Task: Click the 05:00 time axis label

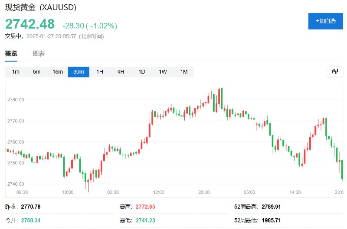Action: [249, 192]
